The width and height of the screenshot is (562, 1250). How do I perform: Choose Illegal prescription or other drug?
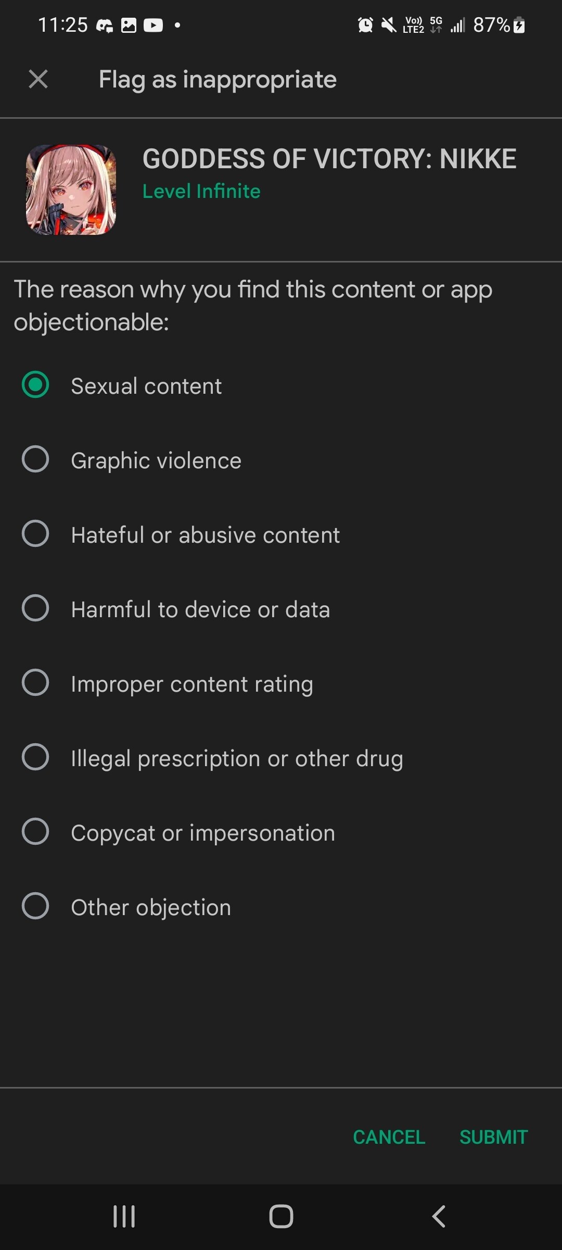coord(35,757)
